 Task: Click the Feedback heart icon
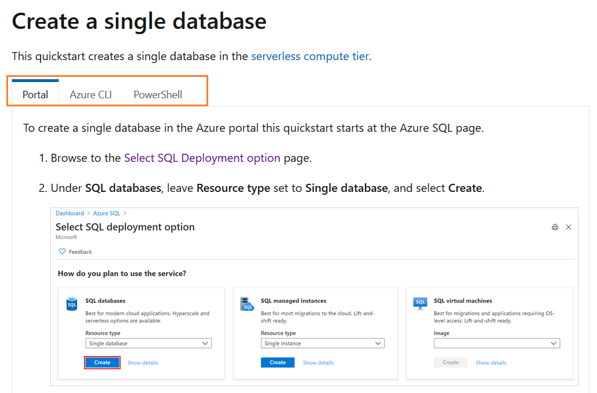[62, 252]
